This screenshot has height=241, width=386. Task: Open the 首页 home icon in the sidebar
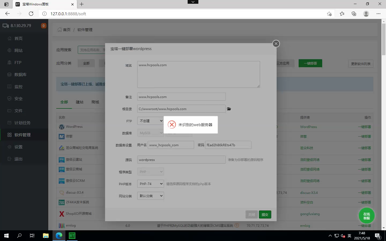coord(9,38)
